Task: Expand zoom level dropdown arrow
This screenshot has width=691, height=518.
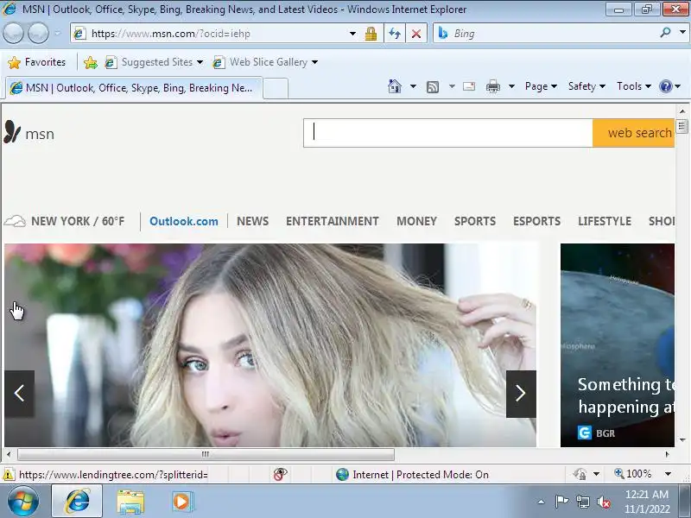Action: (668, 474)
